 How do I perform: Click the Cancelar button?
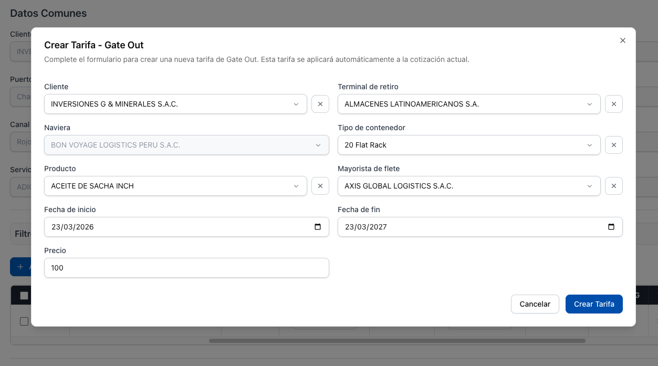[x=535, y=304]
